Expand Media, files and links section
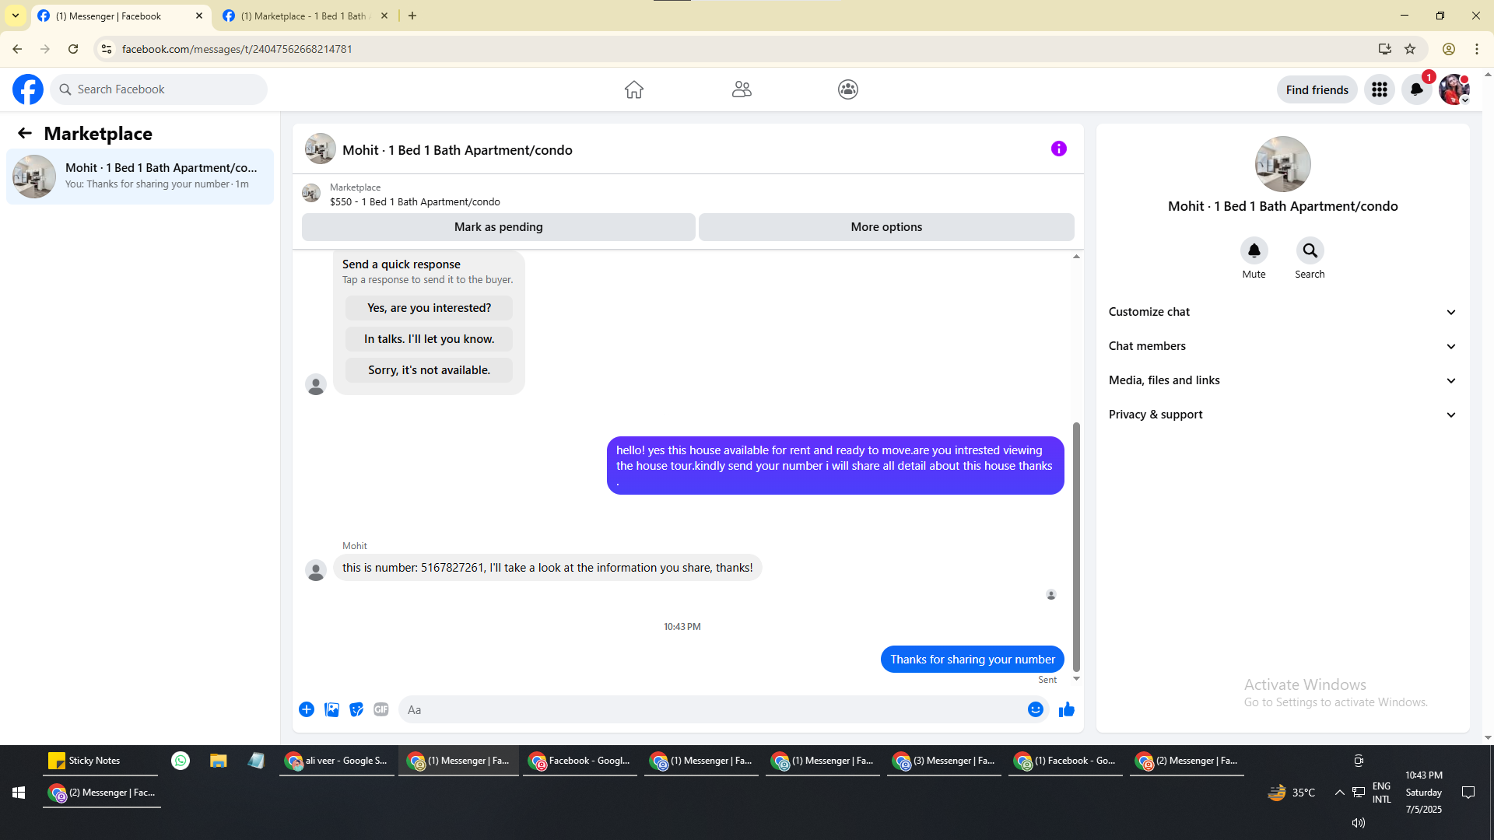Screen dimensions: 1494x840 coord(1282,380)
